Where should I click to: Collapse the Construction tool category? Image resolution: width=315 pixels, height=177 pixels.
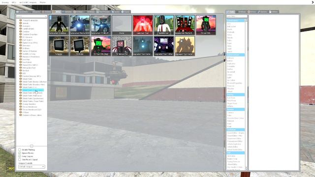coord(236,55)
